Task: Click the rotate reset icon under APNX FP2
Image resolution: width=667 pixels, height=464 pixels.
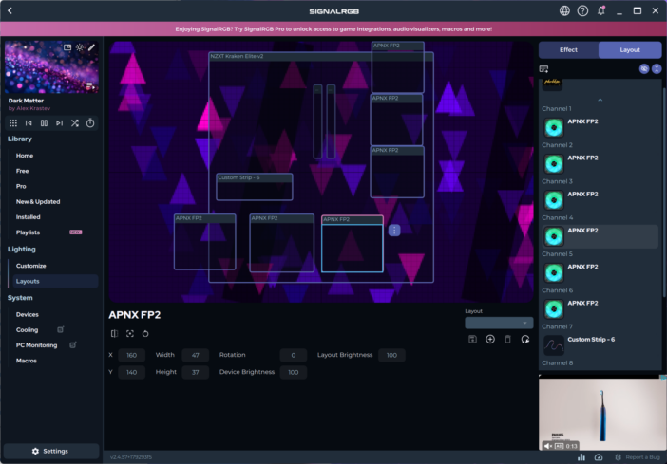Action: pos(145,334)
